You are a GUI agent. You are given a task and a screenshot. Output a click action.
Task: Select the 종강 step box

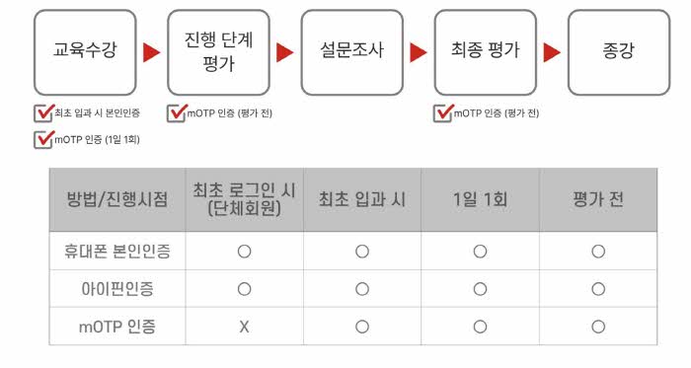tap(619, 52)
